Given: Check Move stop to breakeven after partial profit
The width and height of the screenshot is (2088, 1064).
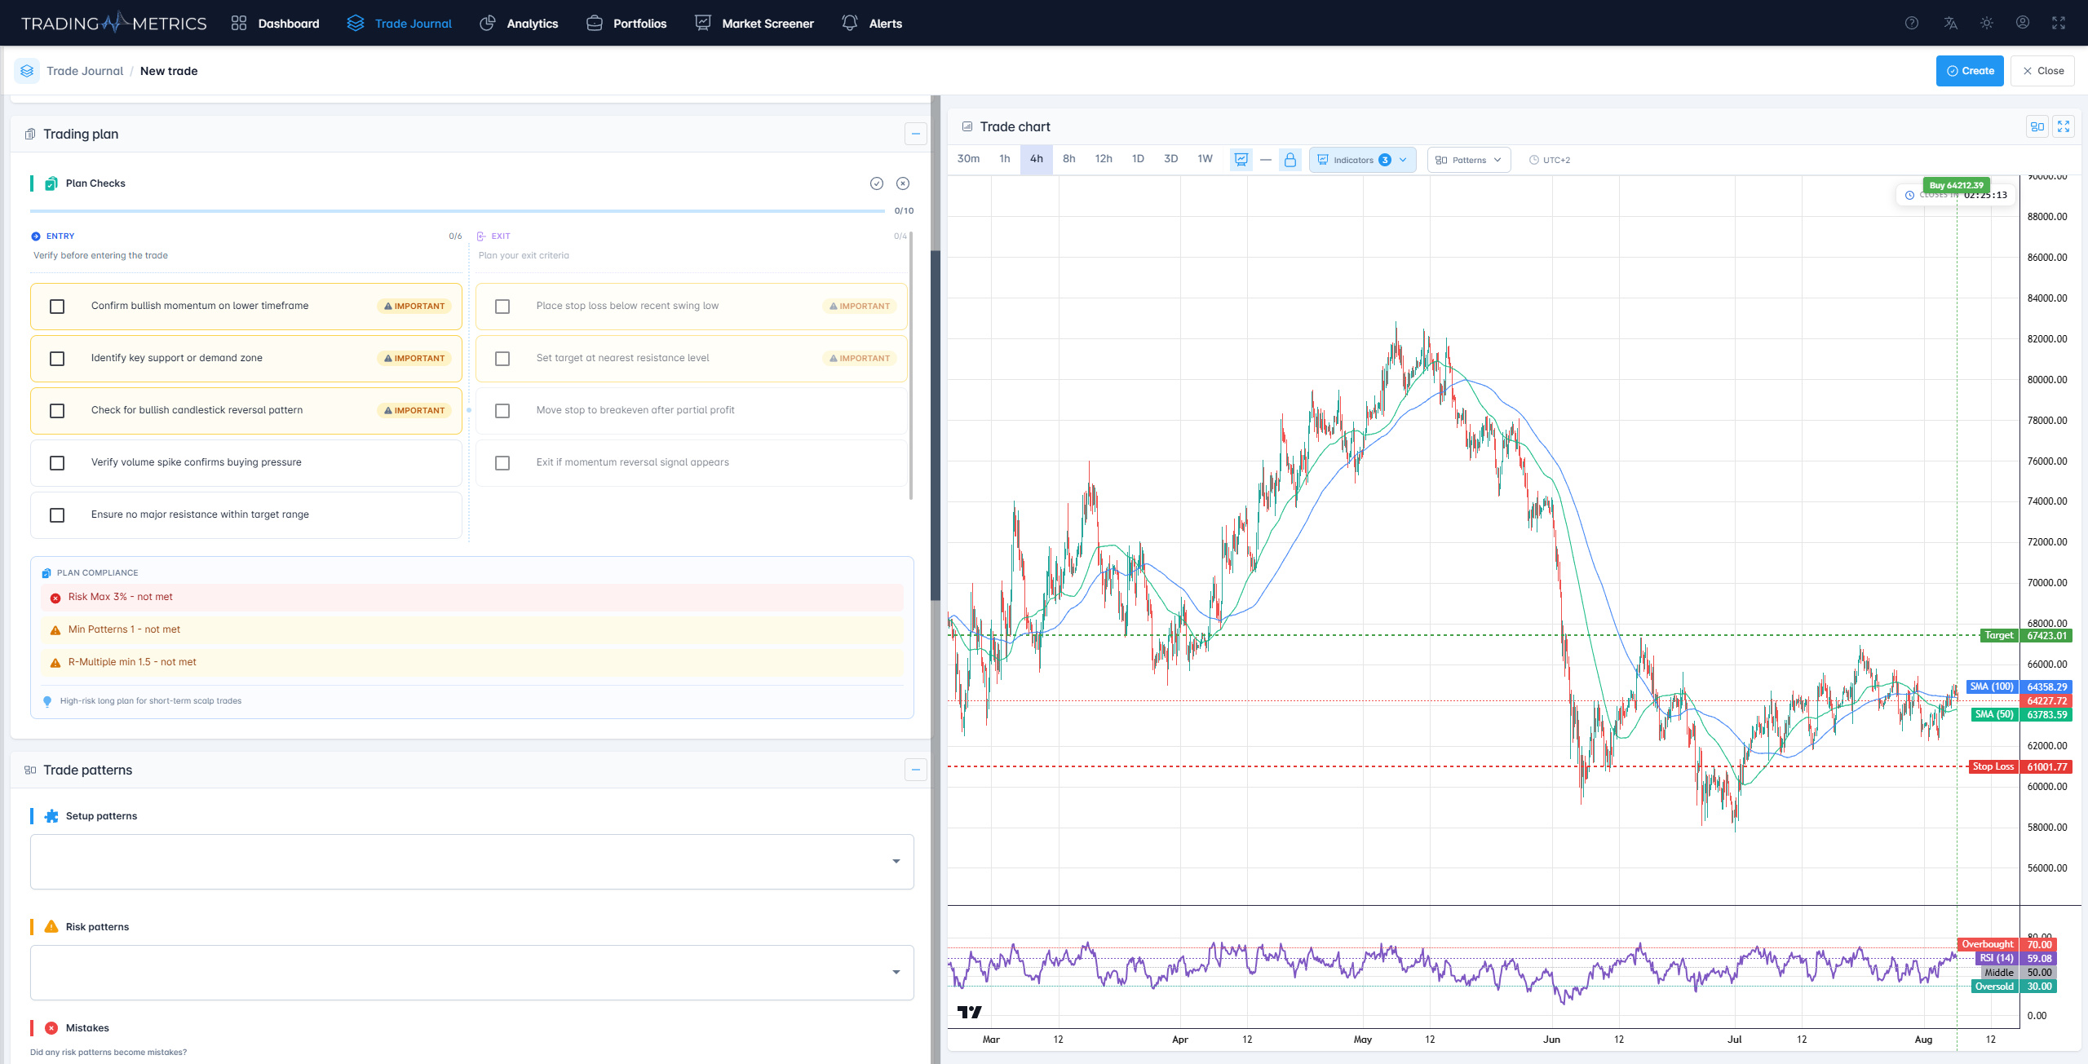Looking at the screenshot, I should tap(502, 411).
